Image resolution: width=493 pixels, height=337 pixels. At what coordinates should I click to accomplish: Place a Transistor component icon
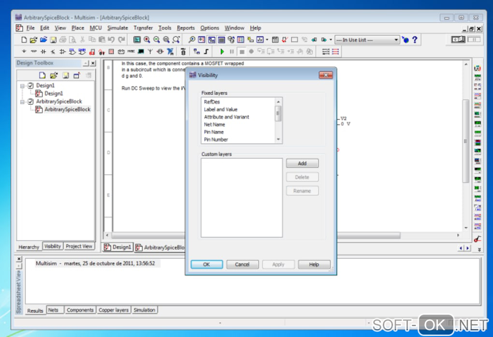click(x=53, y=51)
